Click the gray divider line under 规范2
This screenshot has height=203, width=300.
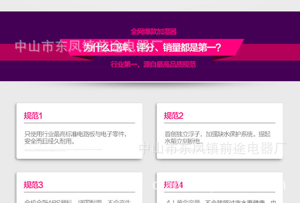coord(220,123)
